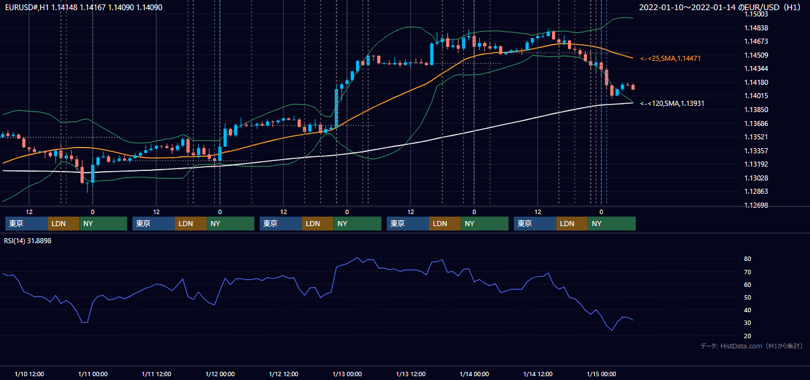Click the 1/12 00:00 date label
Viewport: 810px width, 380px height.
(x=220, y=374)
